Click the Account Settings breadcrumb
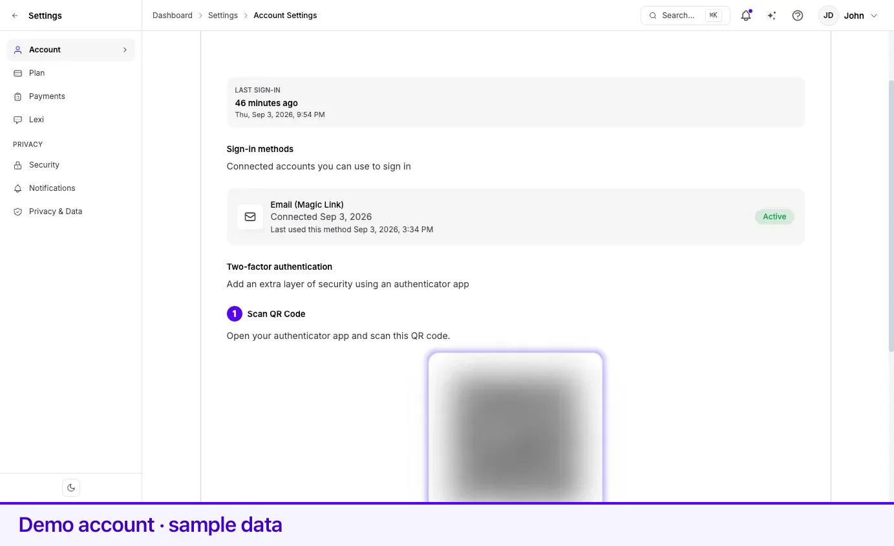 (x=285, y=16)
